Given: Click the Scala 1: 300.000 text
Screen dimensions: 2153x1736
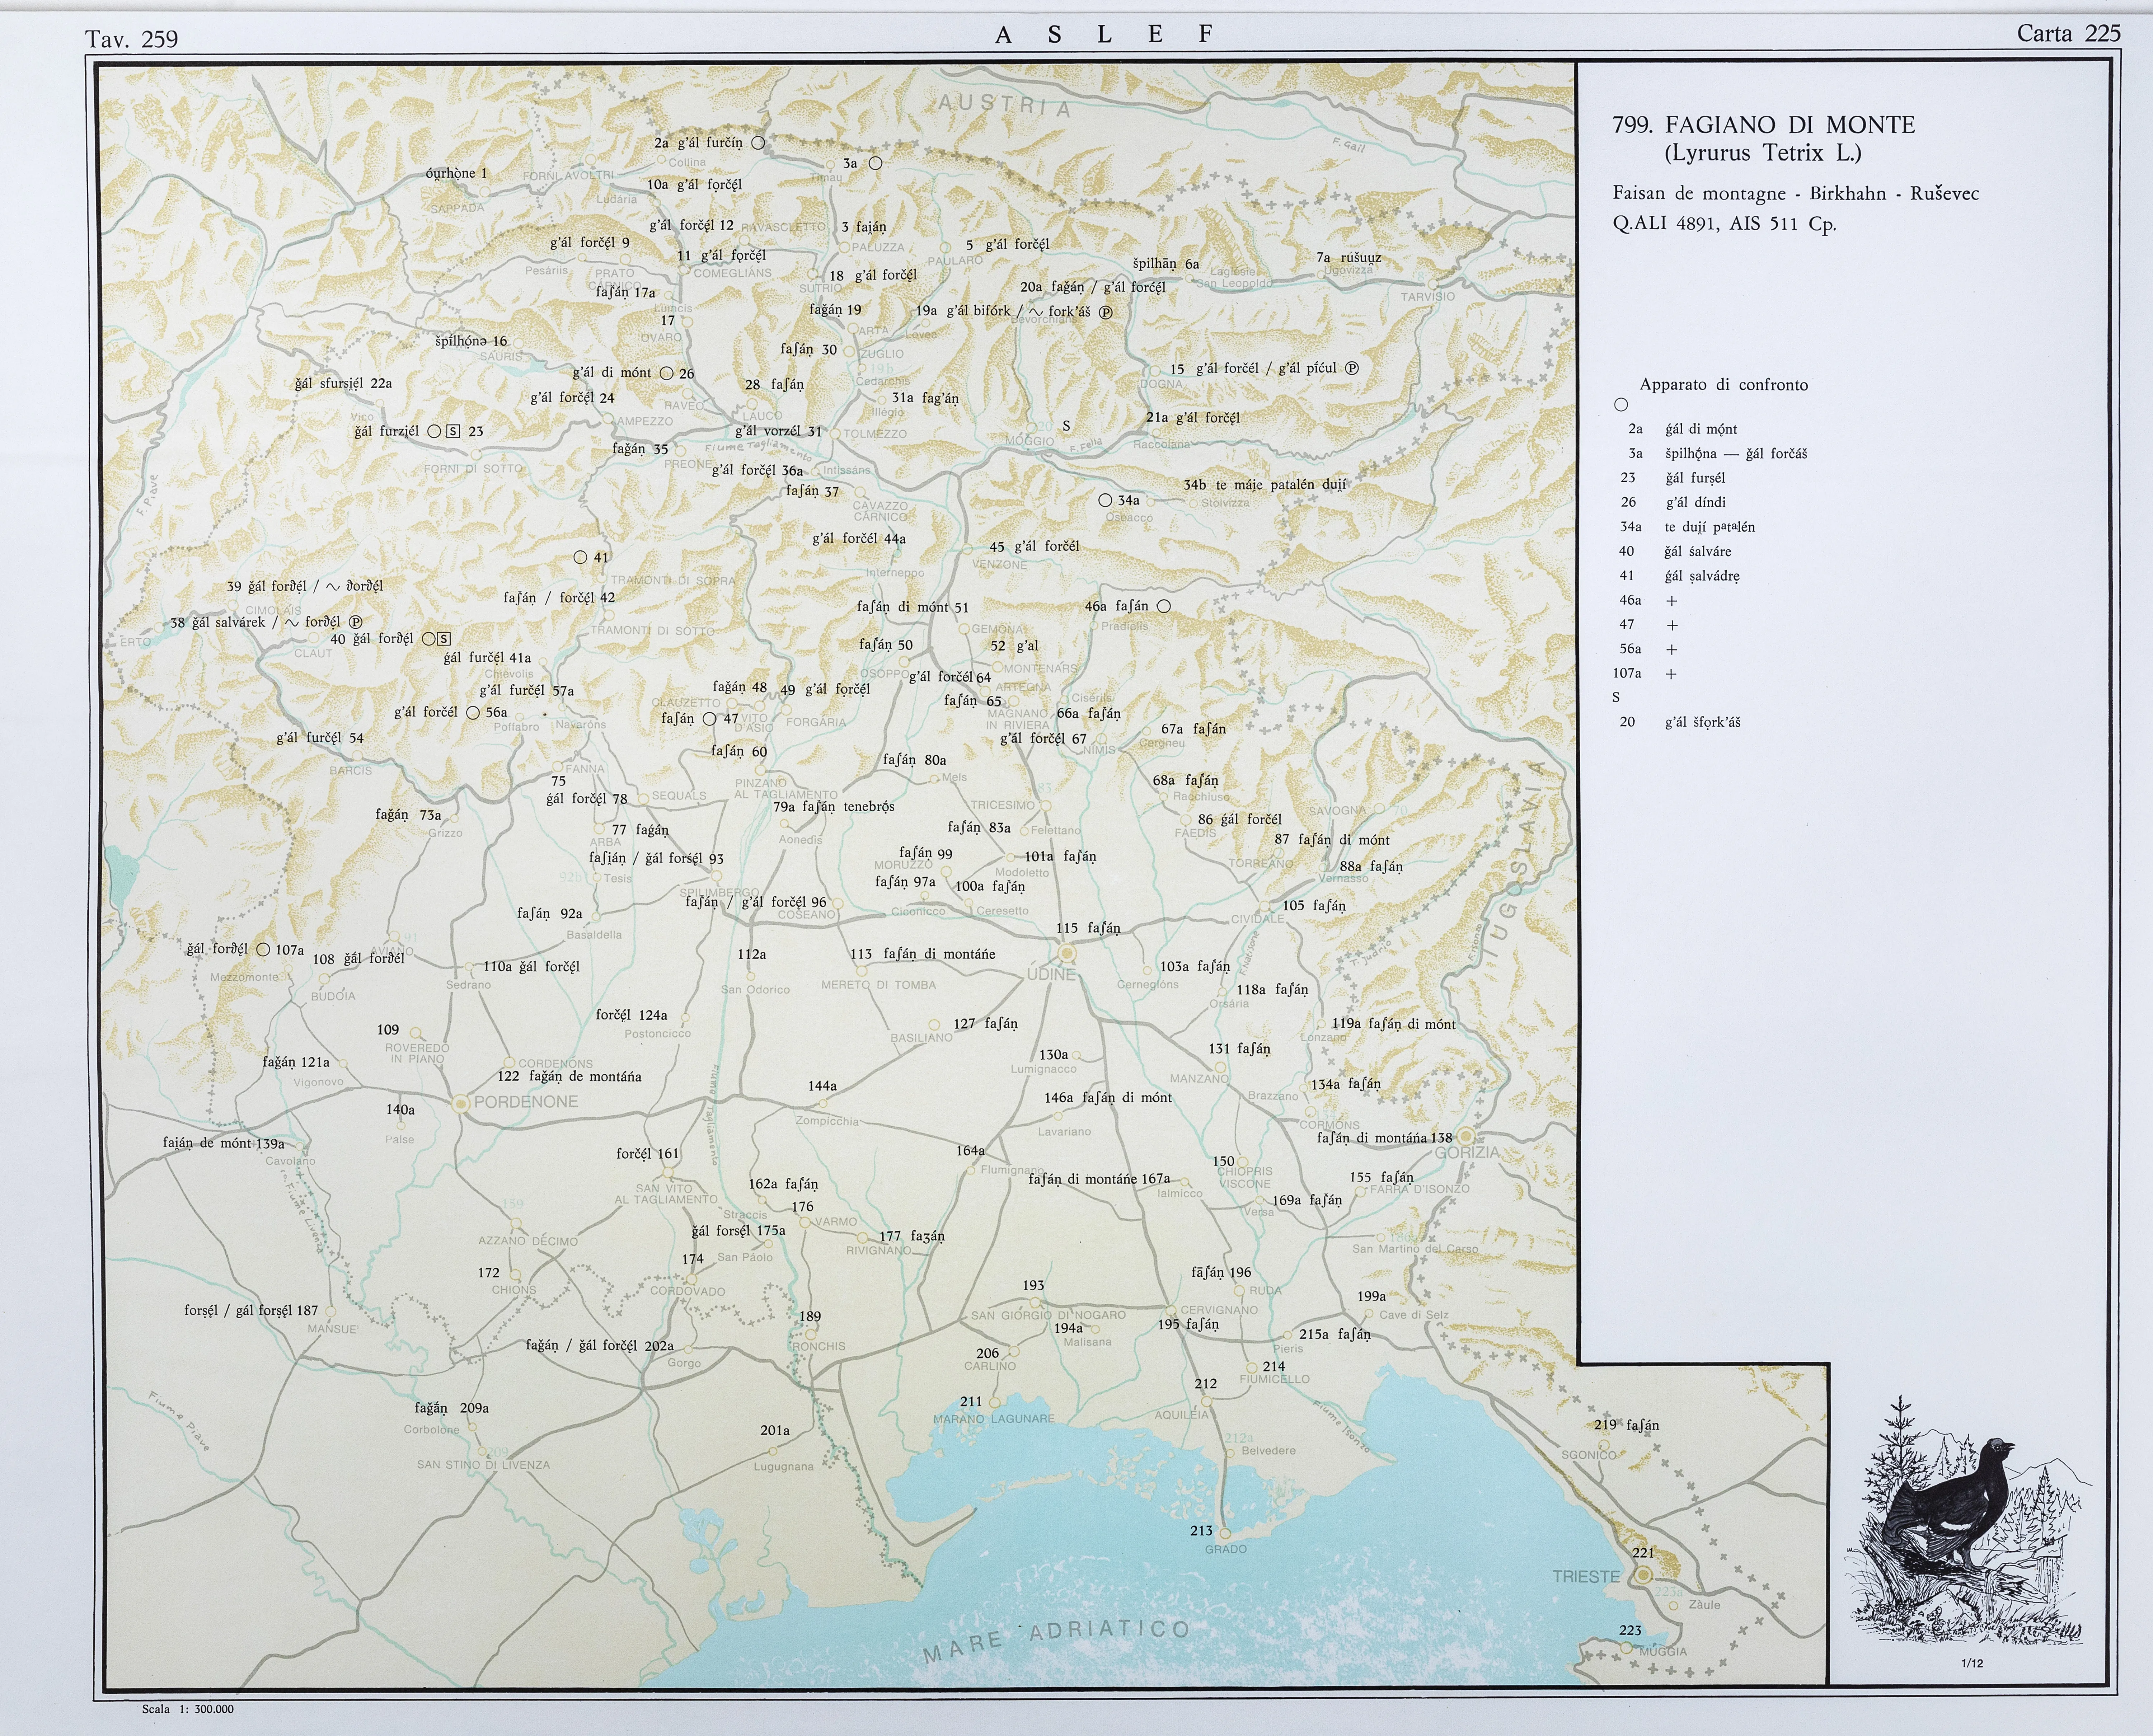Looking at the screenshot, I should click(188, 1709).
